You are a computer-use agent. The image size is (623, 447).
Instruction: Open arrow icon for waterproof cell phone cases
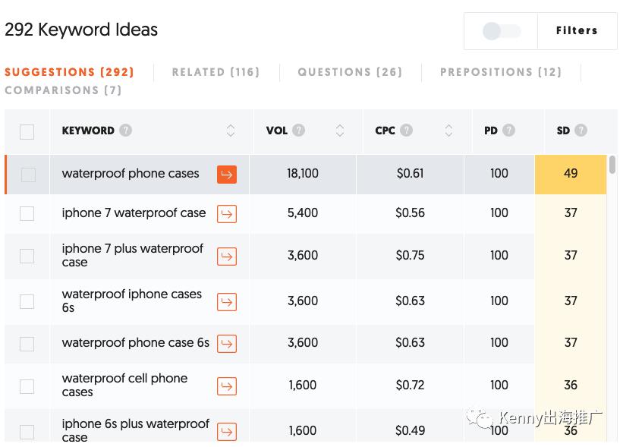(227, 386)
